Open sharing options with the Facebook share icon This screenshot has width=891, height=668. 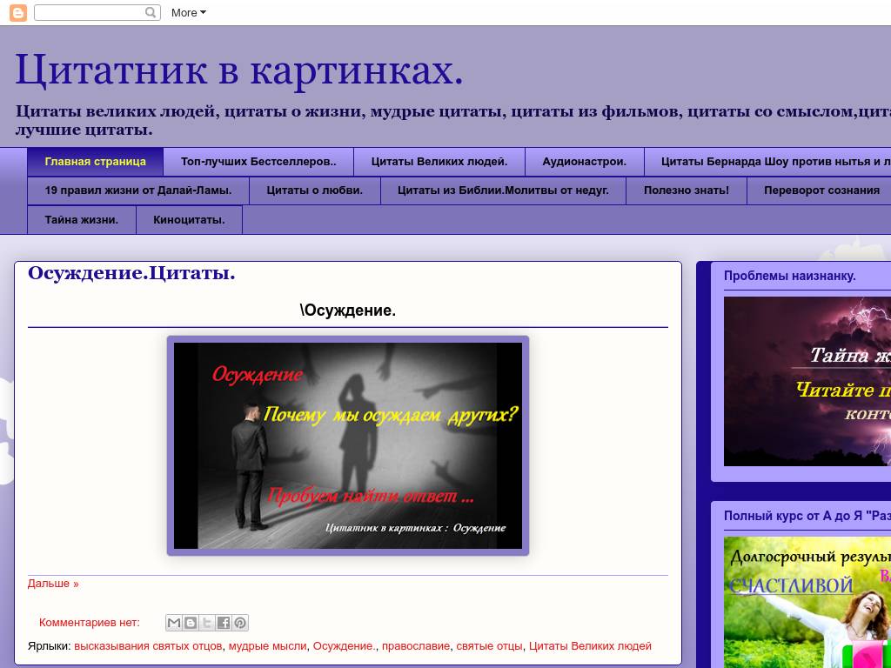[x=224, y=623]
